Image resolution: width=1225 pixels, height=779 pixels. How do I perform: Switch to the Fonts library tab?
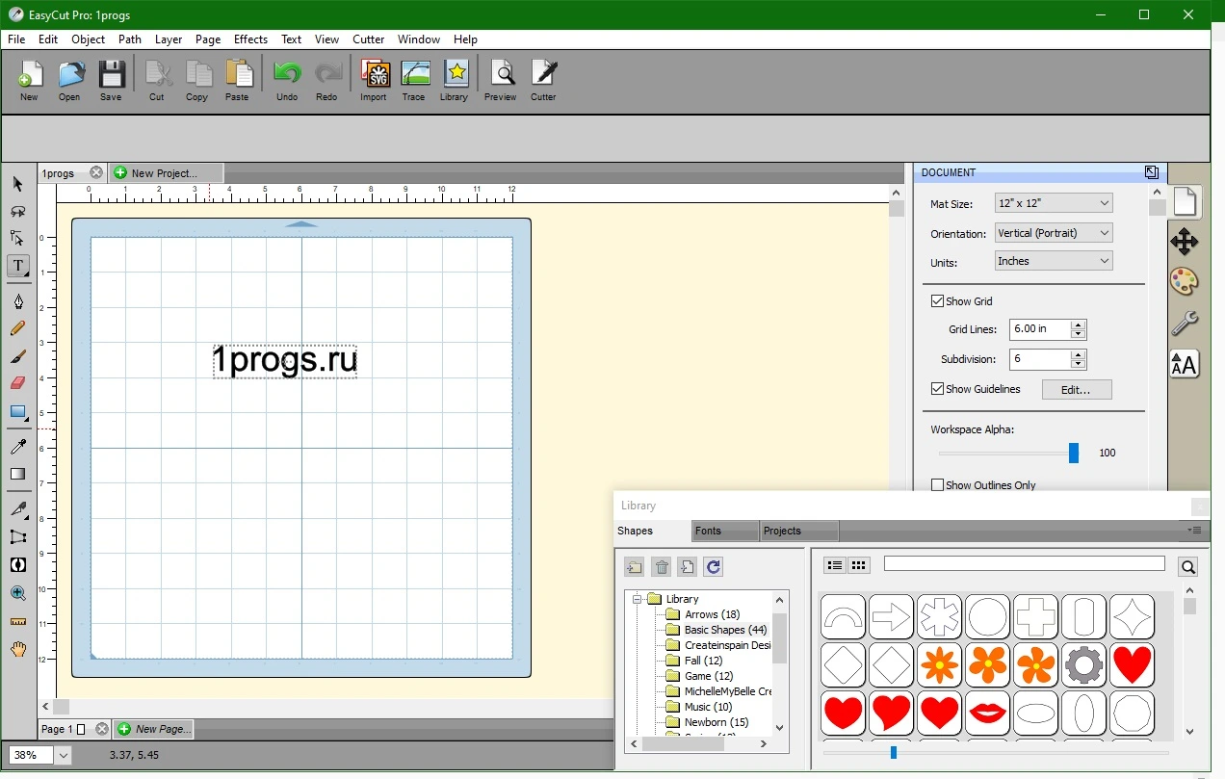(724, 531)
